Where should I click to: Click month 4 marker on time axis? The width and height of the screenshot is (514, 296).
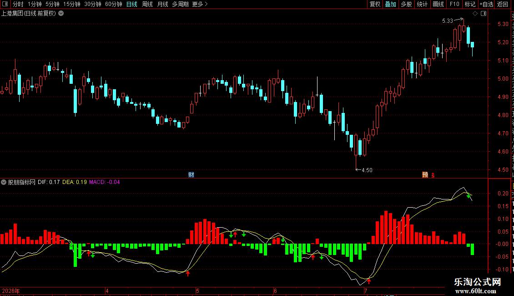point(107,291)
